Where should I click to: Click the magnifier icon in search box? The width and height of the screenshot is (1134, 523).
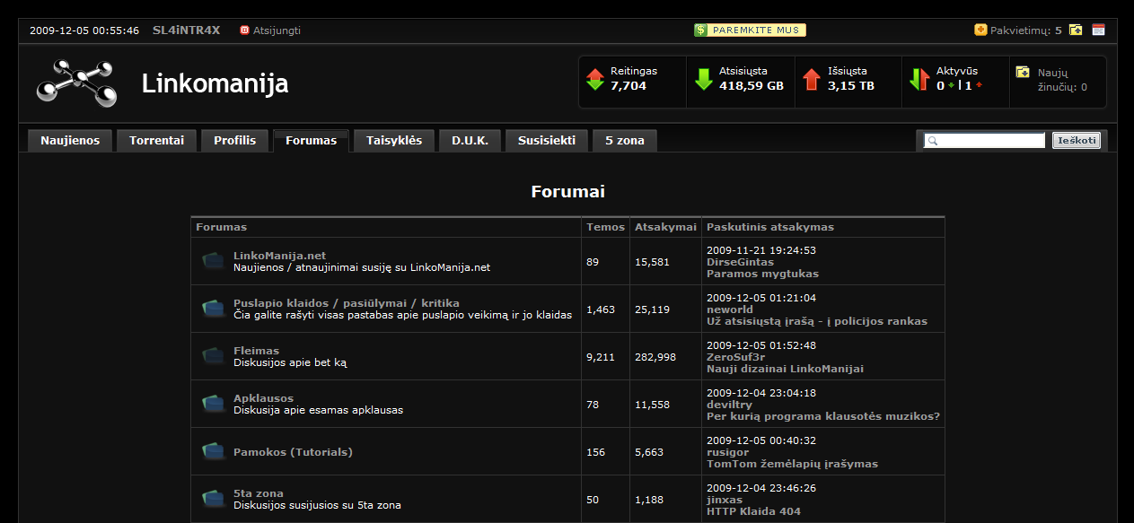tap(933, 141)
